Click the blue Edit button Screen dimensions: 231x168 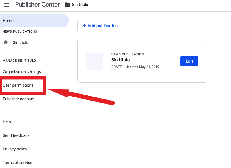(189, 61)
